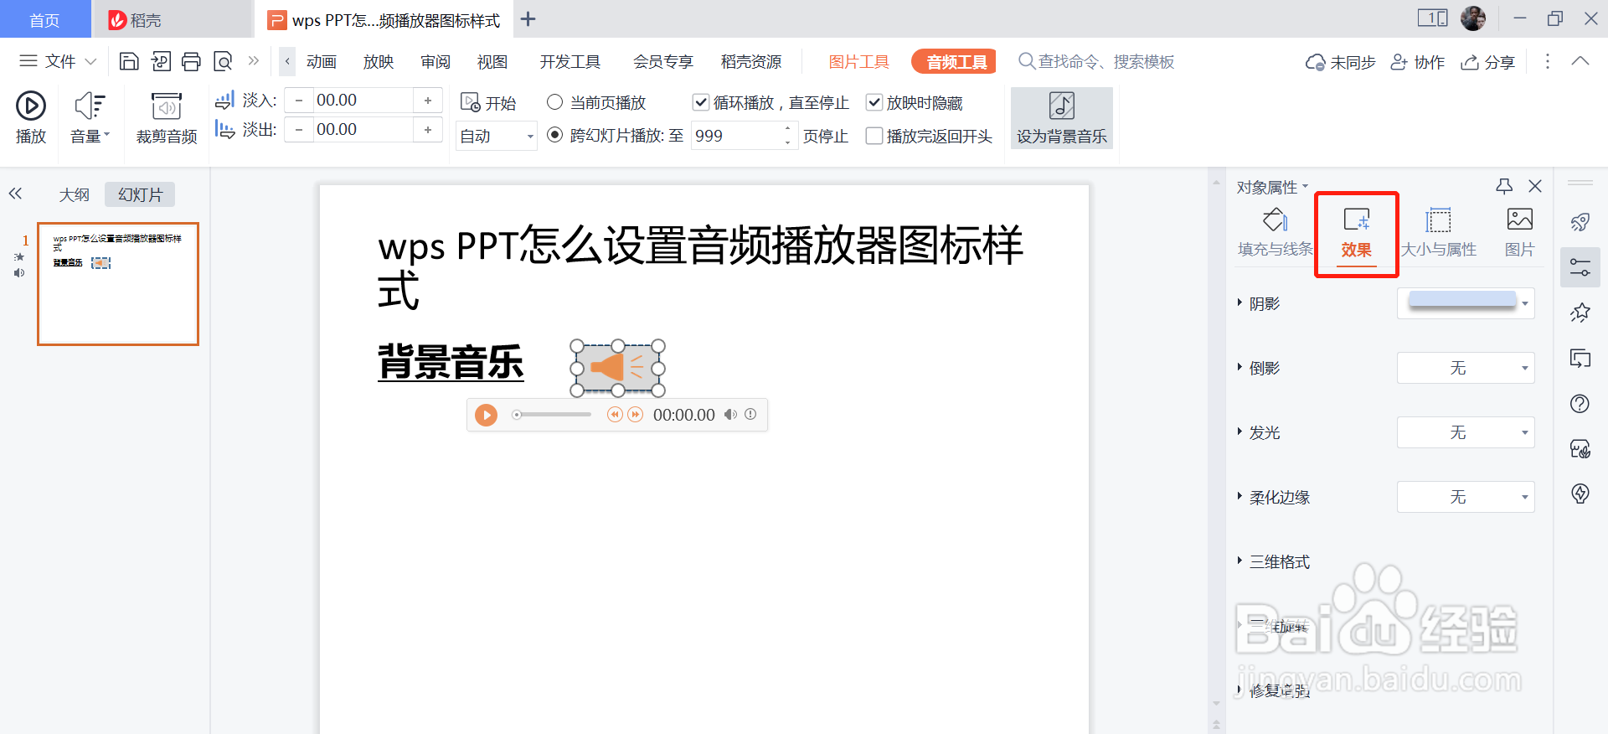This screenshot has height=734, width=1608.
Task: Open the Picture (图片) properties tab
Action: (1519, 232)
